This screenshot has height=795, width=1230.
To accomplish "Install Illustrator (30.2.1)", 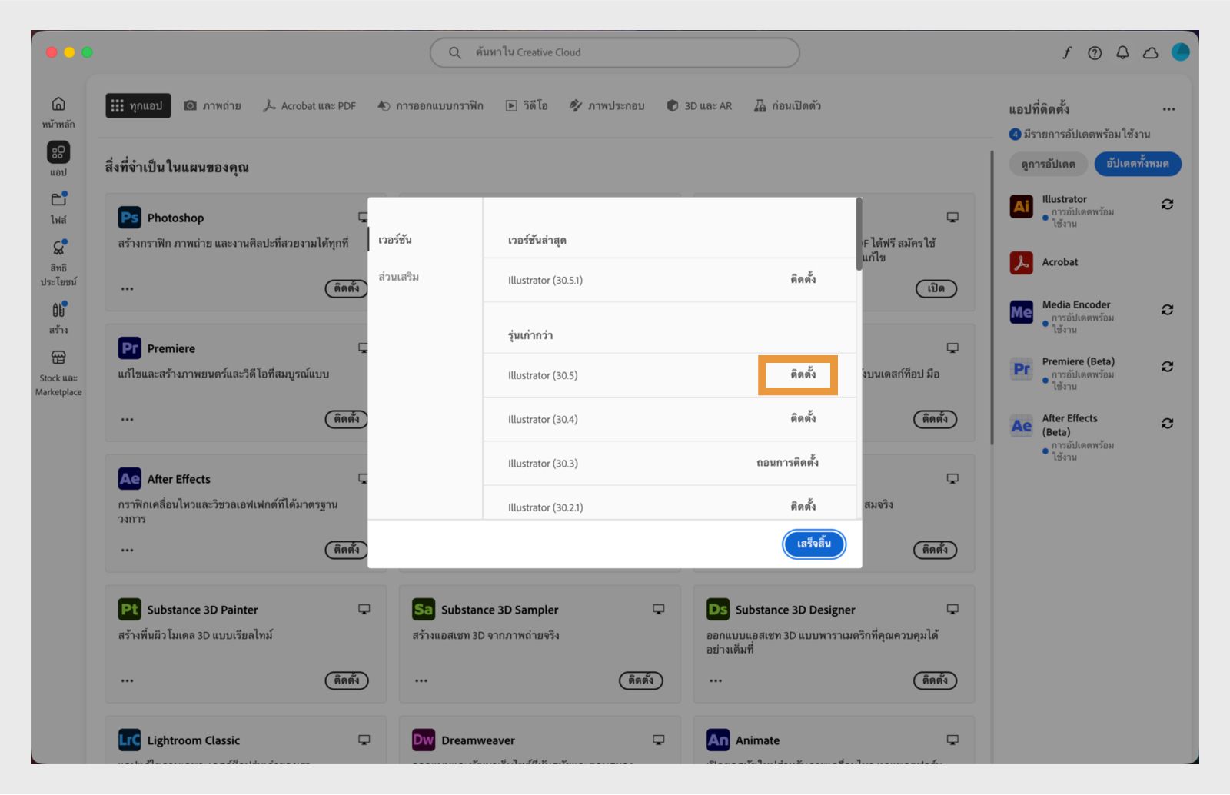I will (803, 506).
